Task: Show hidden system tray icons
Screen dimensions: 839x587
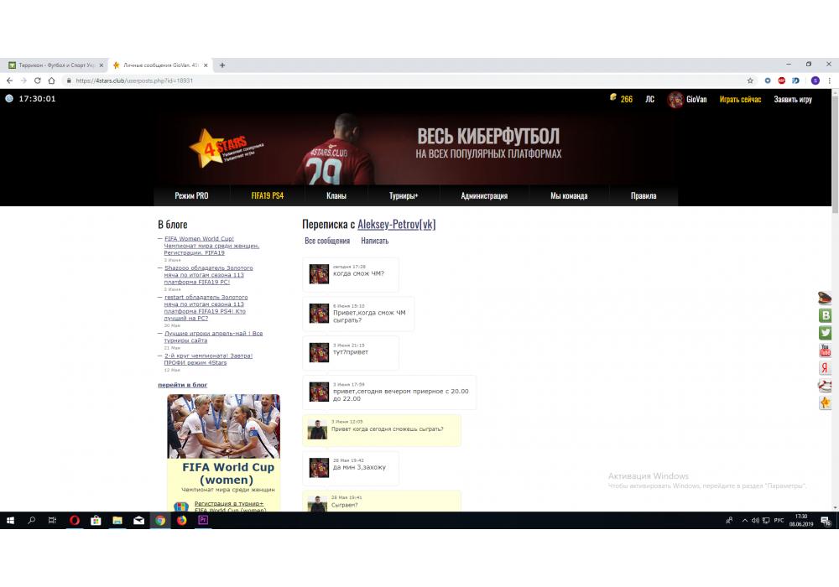Action: point(744,520)
